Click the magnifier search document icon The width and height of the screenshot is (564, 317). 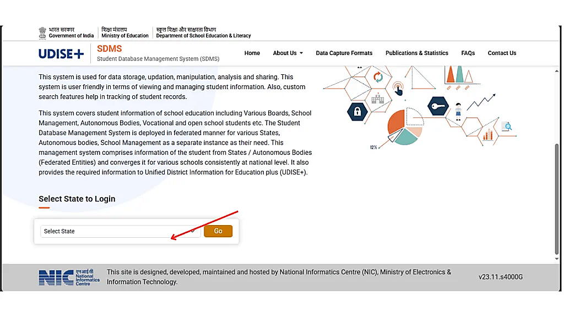pos(507,127)
